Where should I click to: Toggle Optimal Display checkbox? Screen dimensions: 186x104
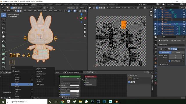tap(169, 61)
